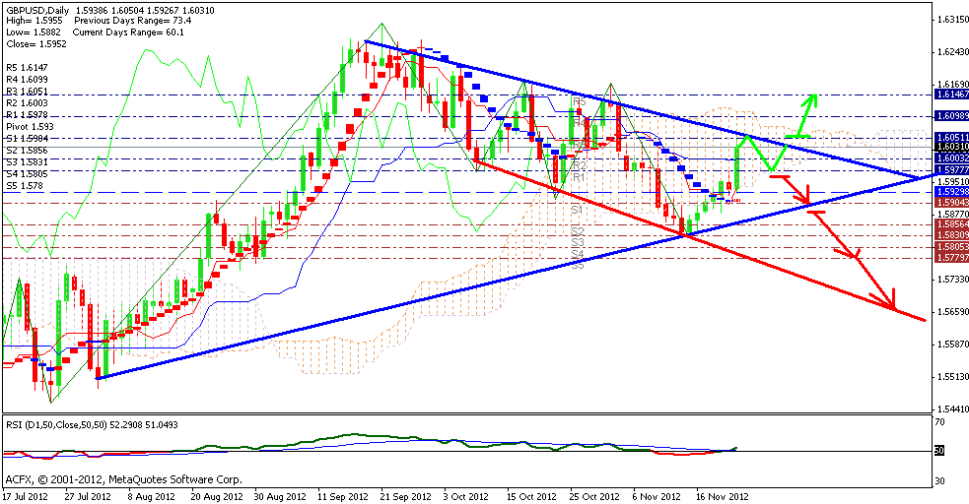
Task: Click the 1.57797 red price tag
Action: 951,258
